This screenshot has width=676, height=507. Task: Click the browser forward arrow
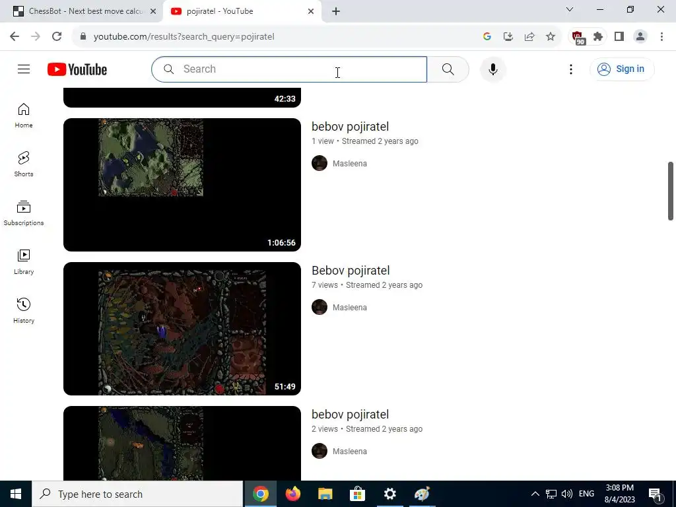click(x=36, y=37)
